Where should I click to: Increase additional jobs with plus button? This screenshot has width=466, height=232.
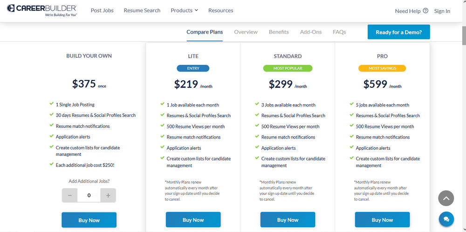(108, 195)
